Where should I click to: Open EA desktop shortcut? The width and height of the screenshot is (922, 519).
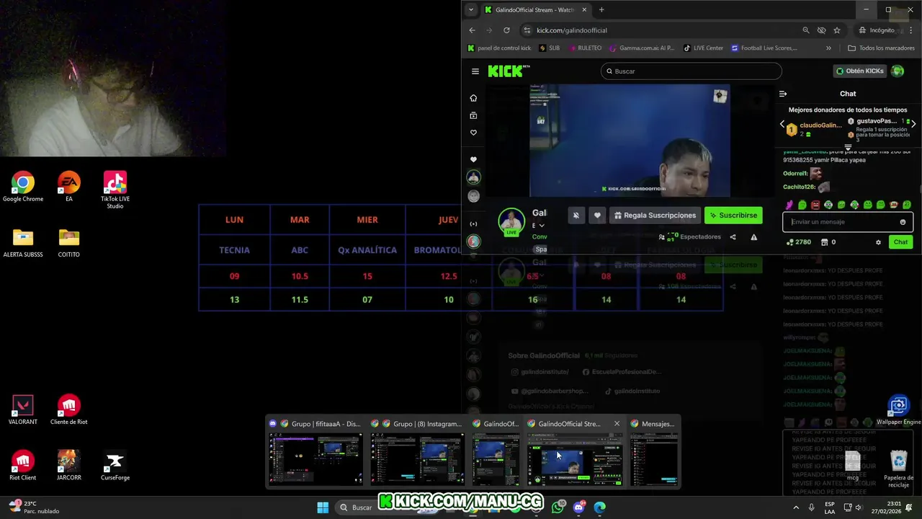(69, 187)
